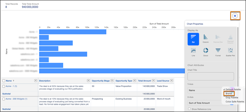Click into the Chart Title text field
Screen dimensions: 246x112
click(211, 77)
